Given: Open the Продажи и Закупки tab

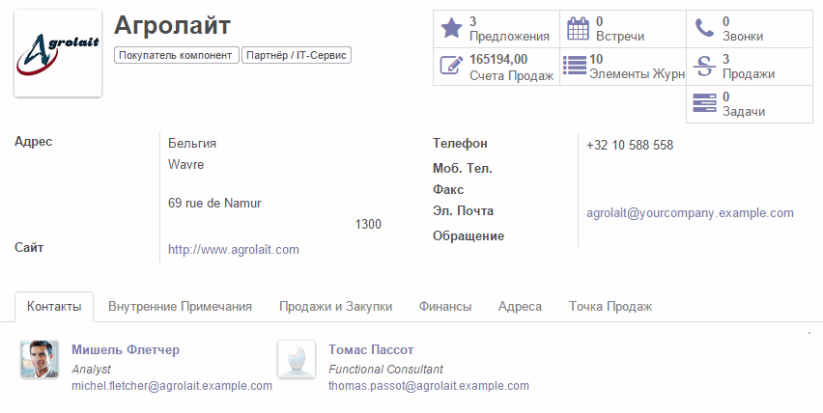Looking at the screenshot, I should 335,307.
